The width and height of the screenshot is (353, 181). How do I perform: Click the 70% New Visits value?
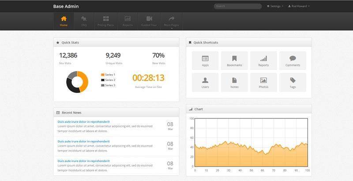158,55
